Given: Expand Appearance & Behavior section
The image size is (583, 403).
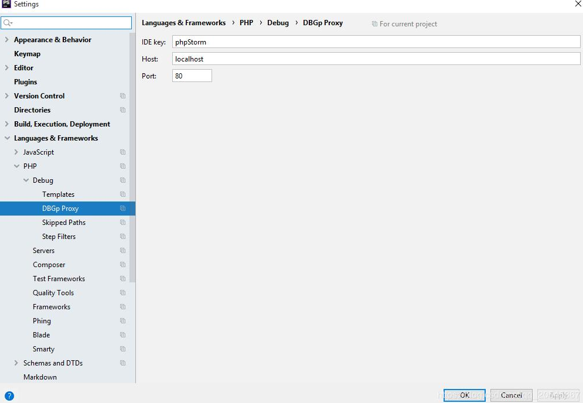Looking at the screenshot, I should click(x=6, y=39).
